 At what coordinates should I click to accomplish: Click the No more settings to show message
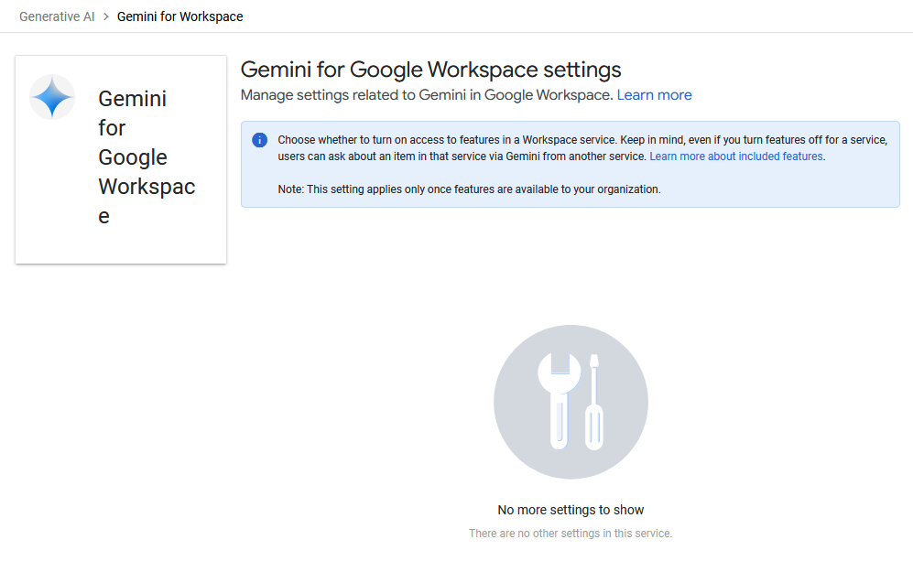coord(571,510)
